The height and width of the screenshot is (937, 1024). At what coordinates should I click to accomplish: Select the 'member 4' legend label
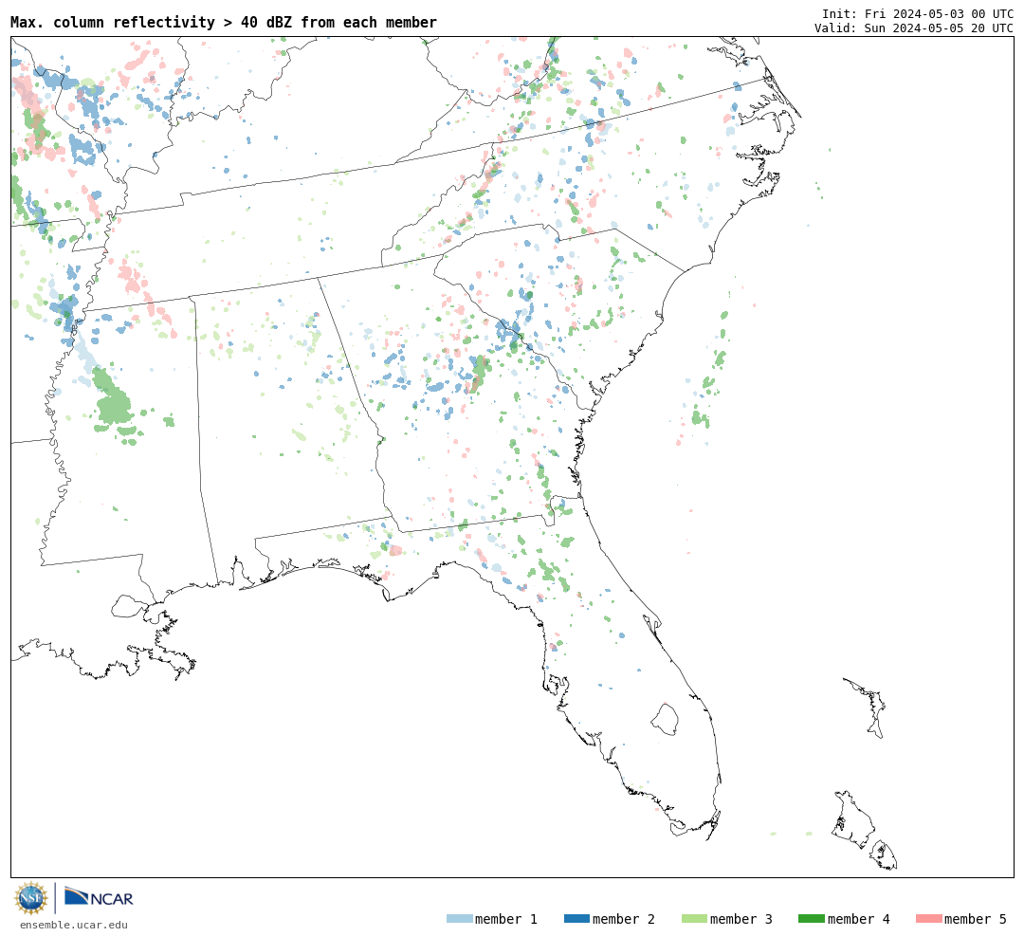858,919
